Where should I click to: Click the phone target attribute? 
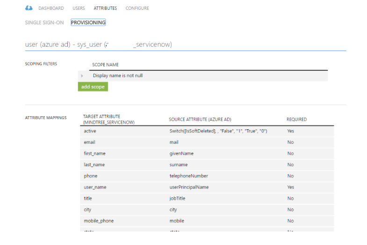point(90,176)
